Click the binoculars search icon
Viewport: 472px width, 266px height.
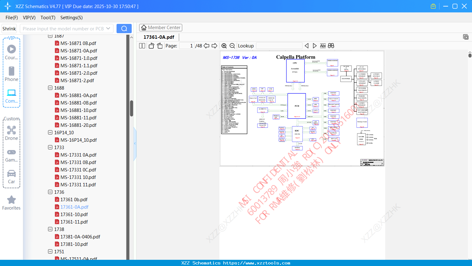[331, 46]
